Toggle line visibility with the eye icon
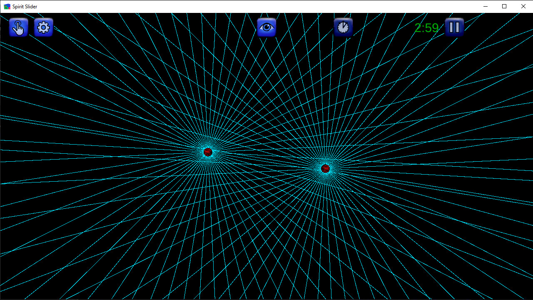 pos(266,27)
